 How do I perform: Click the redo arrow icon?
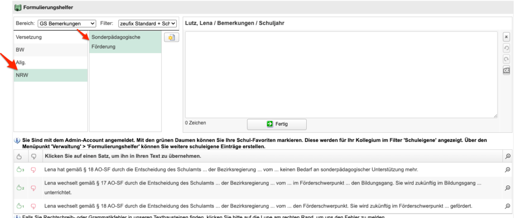coord(506,59)
